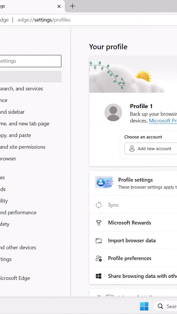Viewport: 177px width, 314px height.
Task: Open search, and services settings section
Action: 21,89
